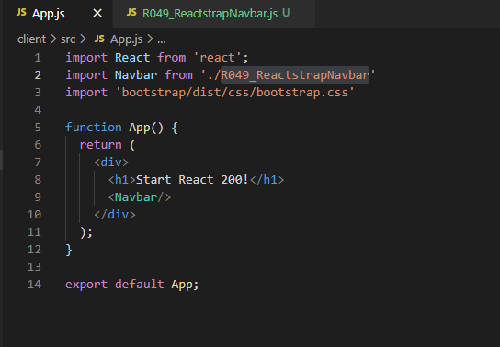
Task: Close the App.js tab
Action: click(97, 14)
